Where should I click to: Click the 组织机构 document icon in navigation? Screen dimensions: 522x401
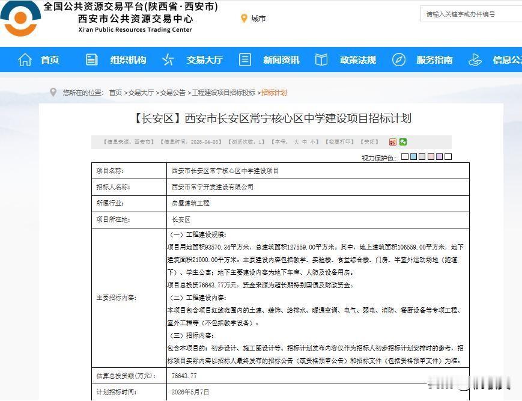pyautogui.click(x=91, y=60)
